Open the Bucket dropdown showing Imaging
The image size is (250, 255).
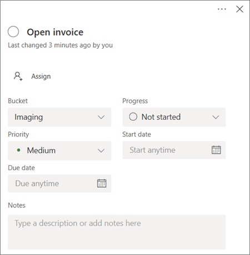point(59,117)
